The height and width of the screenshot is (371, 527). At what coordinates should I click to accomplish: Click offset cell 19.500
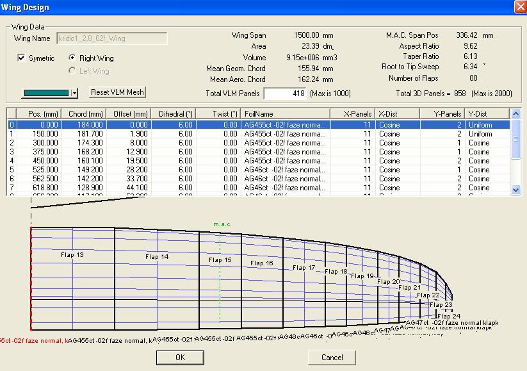point(129,161)
